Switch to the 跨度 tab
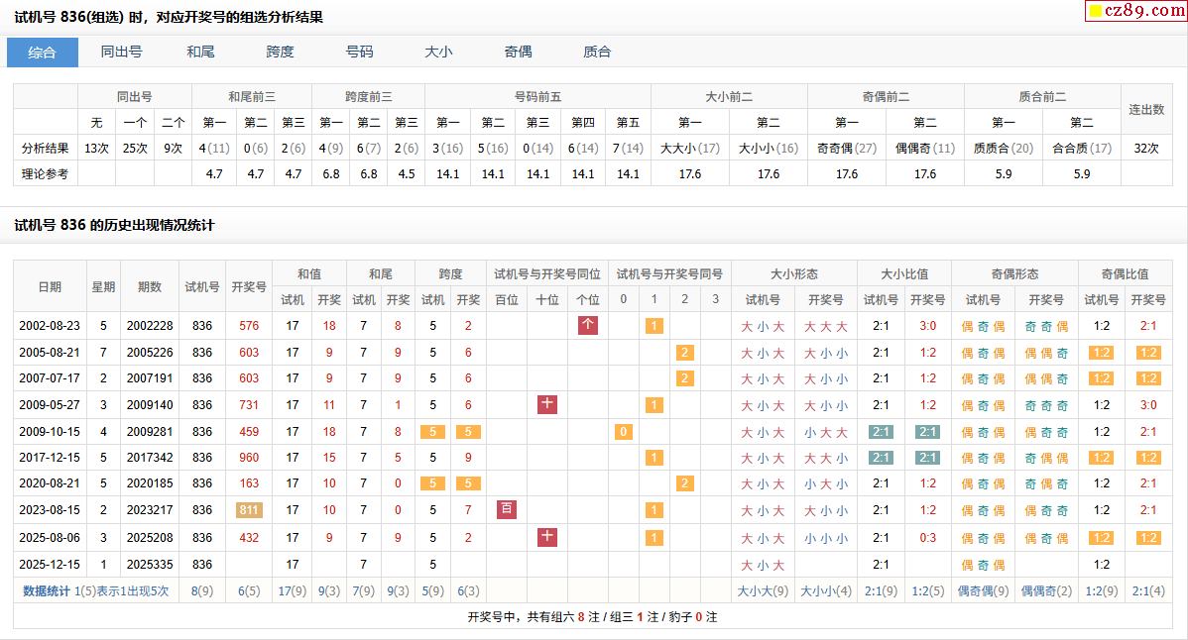 click(280, 53)
